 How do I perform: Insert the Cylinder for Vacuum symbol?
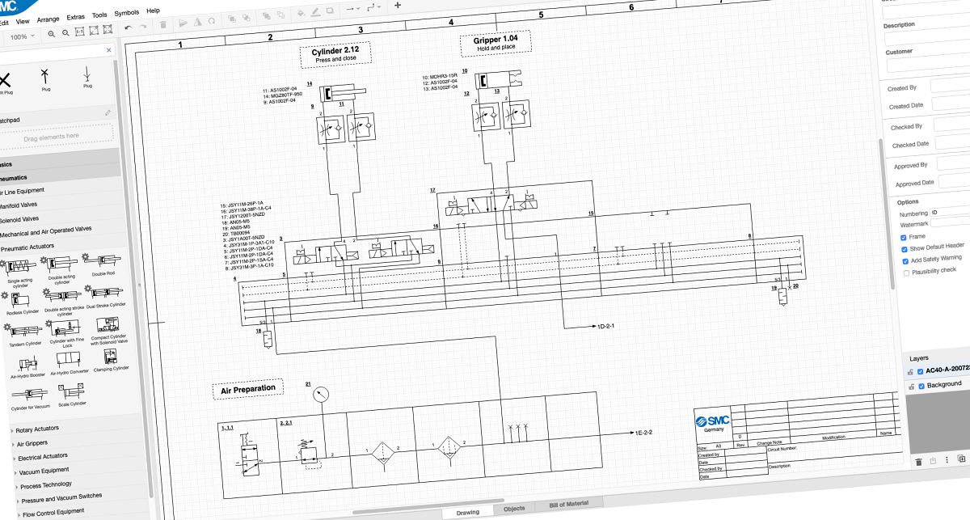pyautogui.click(x=32, y=399)
